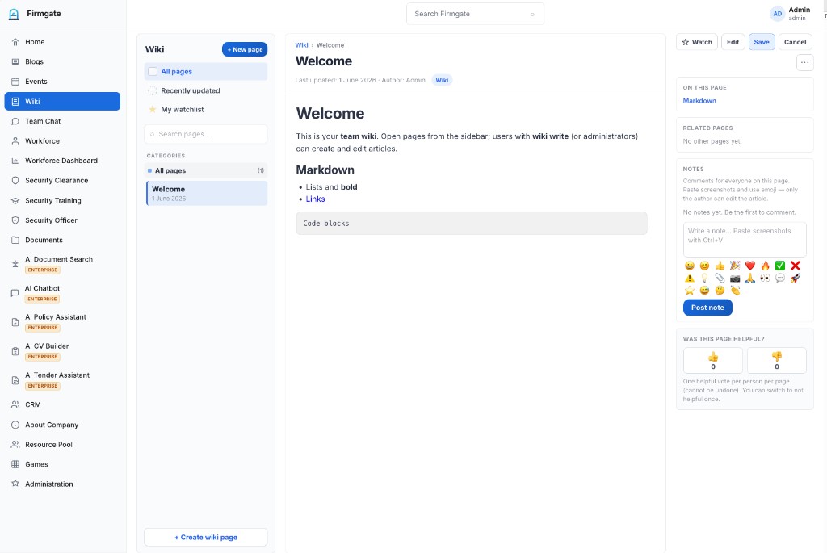Focus the Search Firmgate field
Image resolution: width=827 pixels, height=553 pixels.
(475, 14)
